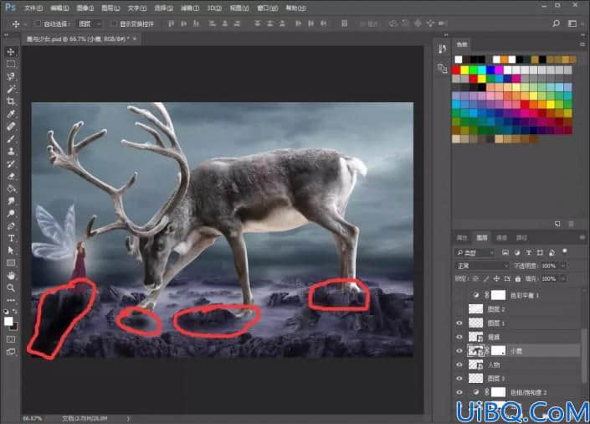Switch to the 属性 properties tab
590x424 pixels.
(462, 237)
